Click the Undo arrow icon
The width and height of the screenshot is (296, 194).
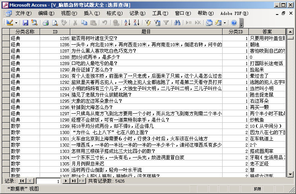click(x=104, y=23)
